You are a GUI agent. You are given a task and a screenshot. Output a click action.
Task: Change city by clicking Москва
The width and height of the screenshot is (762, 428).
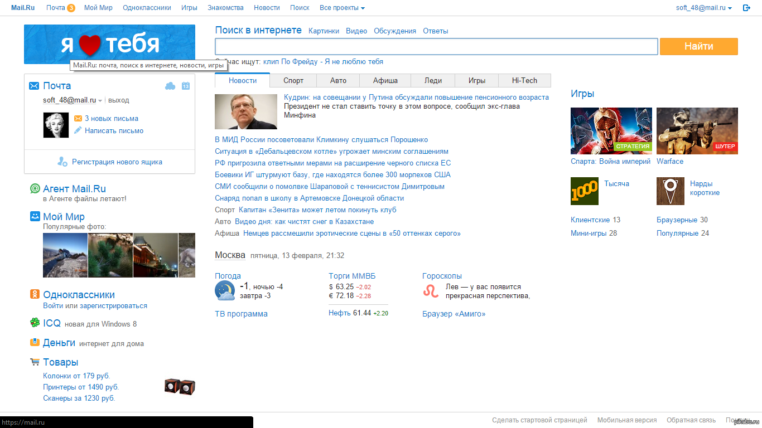230,255
